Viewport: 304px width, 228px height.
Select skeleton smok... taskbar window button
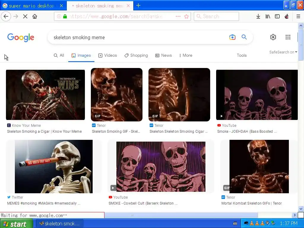[x=60, y=224]
